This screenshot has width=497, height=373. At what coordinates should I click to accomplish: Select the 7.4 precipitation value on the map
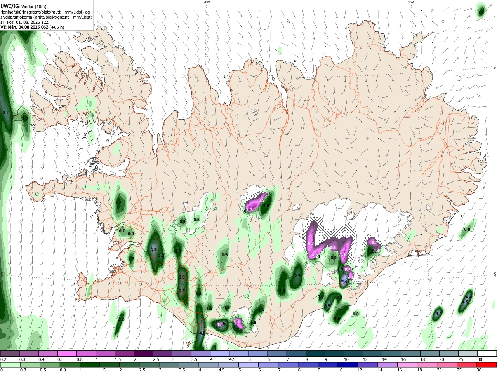coord(344,282)
